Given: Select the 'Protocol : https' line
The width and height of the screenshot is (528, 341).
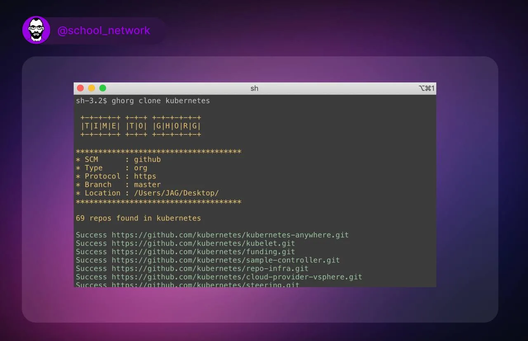Looking at the screenshot, I should coord(116,176).
